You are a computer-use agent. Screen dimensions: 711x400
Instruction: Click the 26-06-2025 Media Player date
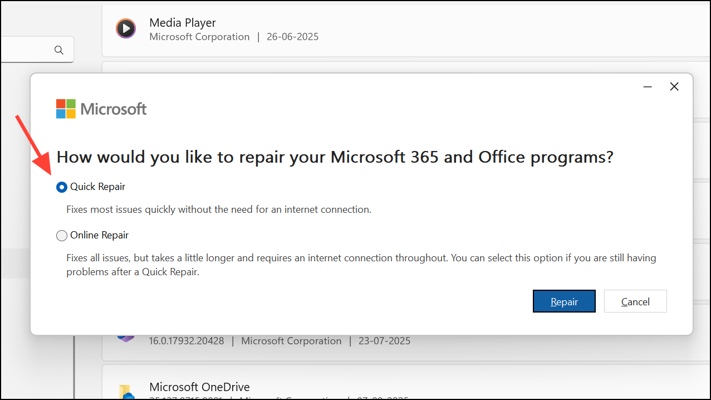(x=293, y=37)
